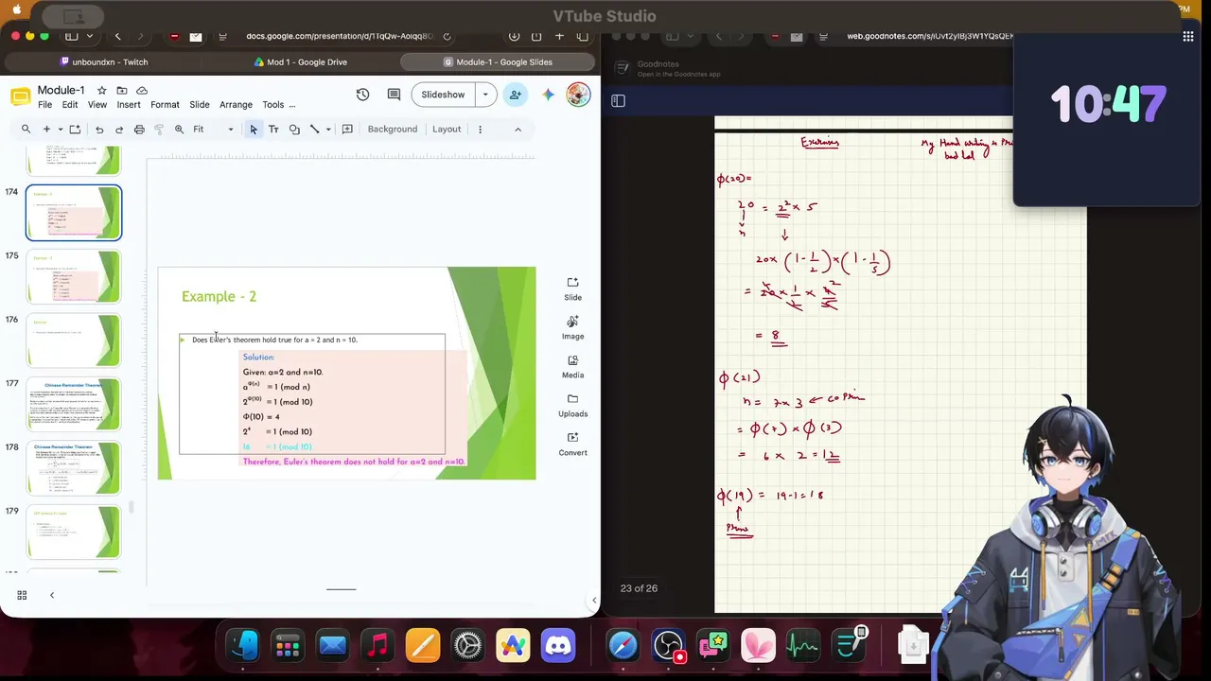Open the Tools menu
The image size is (1211, 681).
click(x=273, y=105)
